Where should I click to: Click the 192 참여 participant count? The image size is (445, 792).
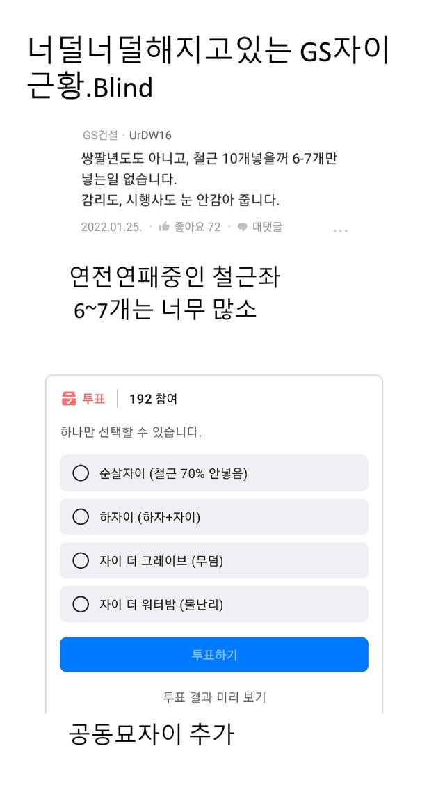coord(153,399)
